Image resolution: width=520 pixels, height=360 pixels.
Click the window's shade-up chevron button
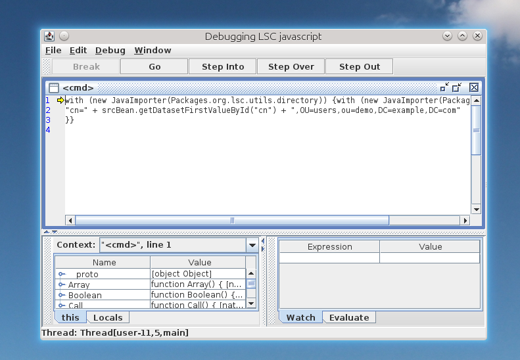click(x=462, y=36)
